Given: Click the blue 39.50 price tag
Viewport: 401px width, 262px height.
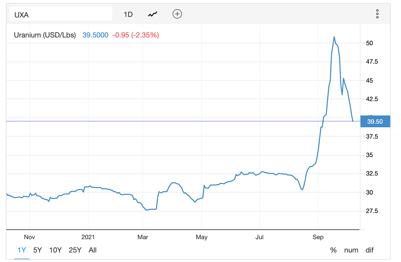Looking at the screenshot, I should click(x=375, y=121).
